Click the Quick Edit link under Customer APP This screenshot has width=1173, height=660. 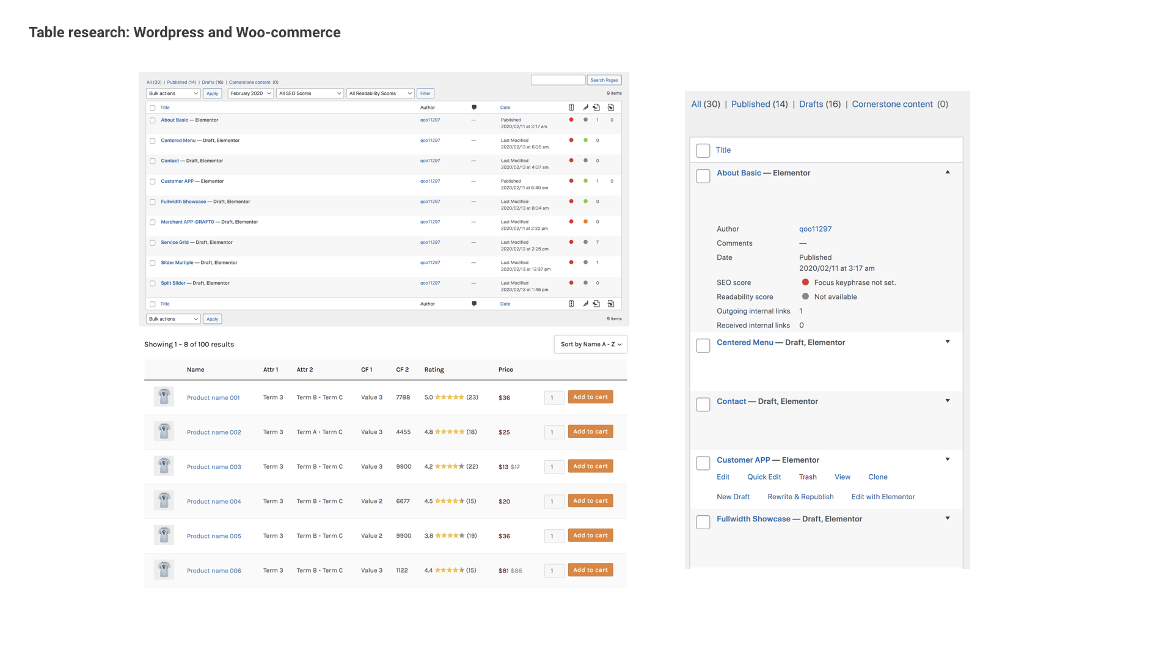pos(764,477)
